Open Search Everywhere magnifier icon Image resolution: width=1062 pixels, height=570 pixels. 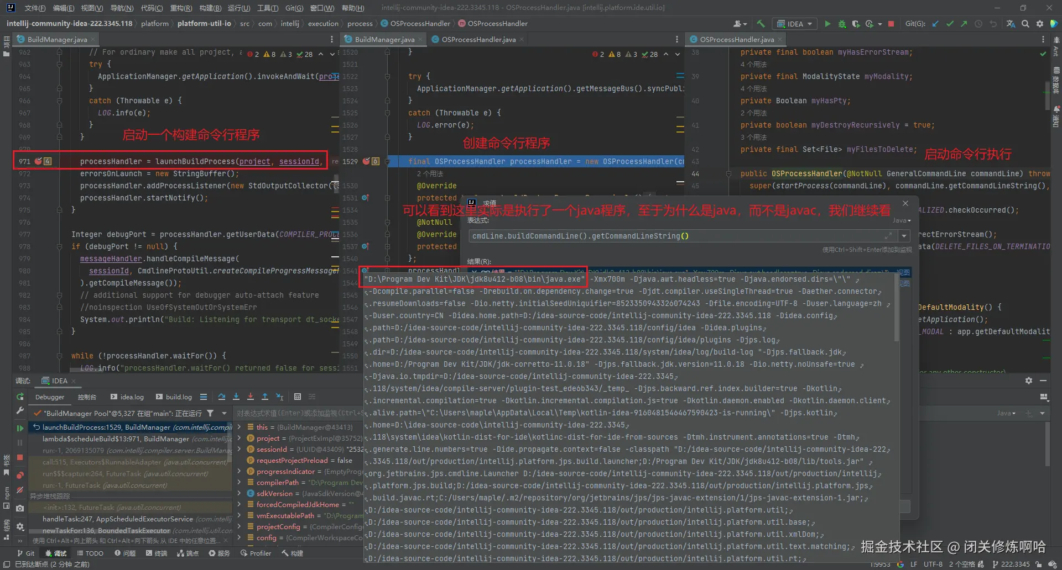coord(1025,24)
